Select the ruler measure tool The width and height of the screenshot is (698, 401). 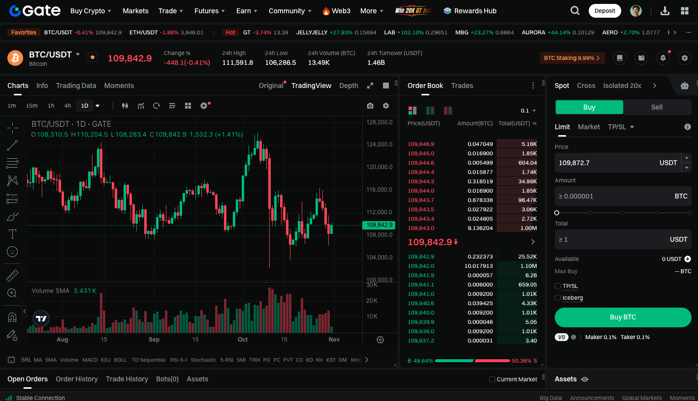pyautogui.click(x=12, y=276)
